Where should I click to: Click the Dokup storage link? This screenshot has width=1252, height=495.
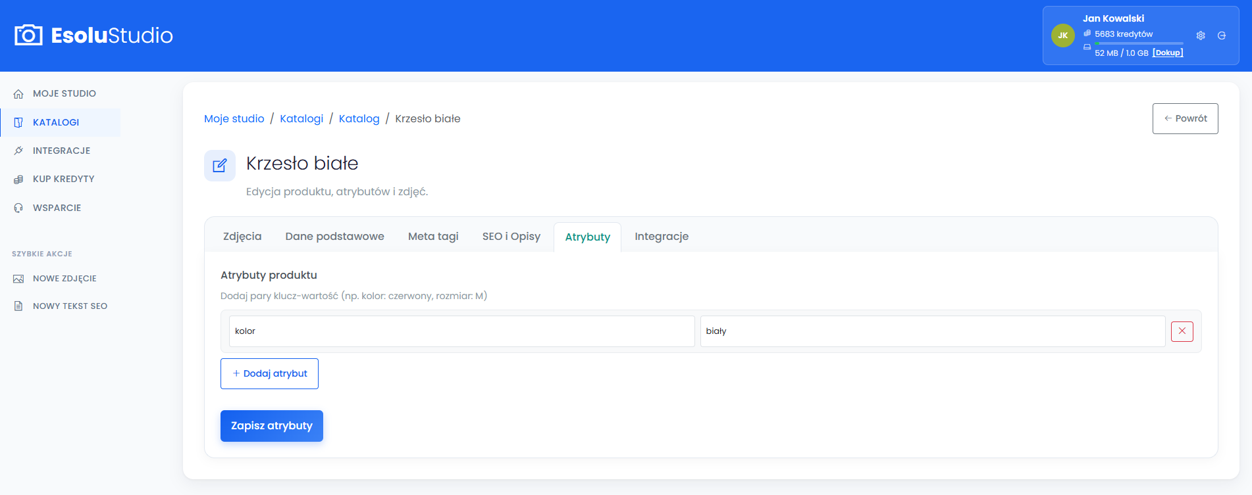click(1168, 53)
